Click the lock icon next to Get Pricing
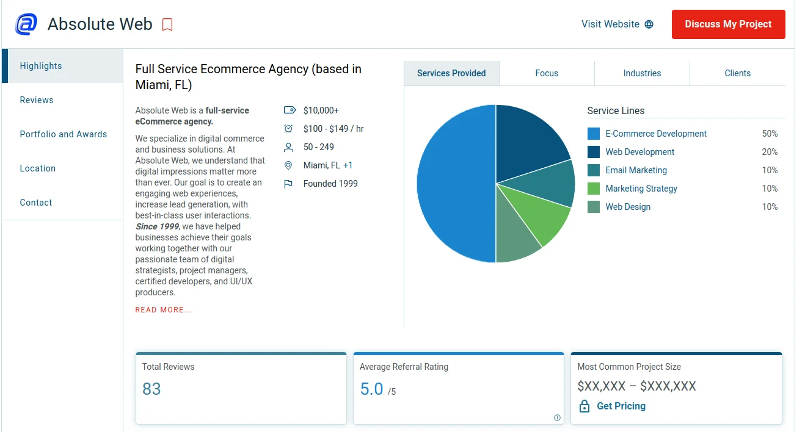805x432 pixels. [584, 406]
